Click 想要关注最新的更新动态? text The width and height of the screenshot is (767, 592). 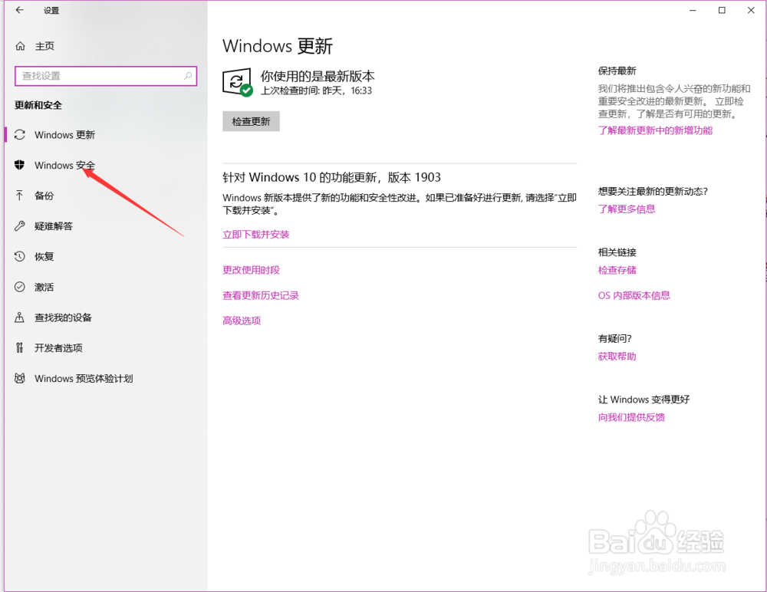653,191
